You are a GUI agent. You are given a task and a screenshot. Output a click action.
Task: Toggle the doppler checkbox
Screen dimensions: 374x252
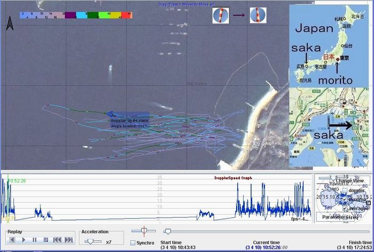[x=345, y=191]
